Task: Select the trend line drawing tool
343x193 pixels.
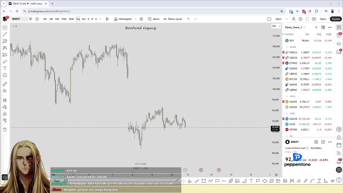Action: click(x=5, y=34)
